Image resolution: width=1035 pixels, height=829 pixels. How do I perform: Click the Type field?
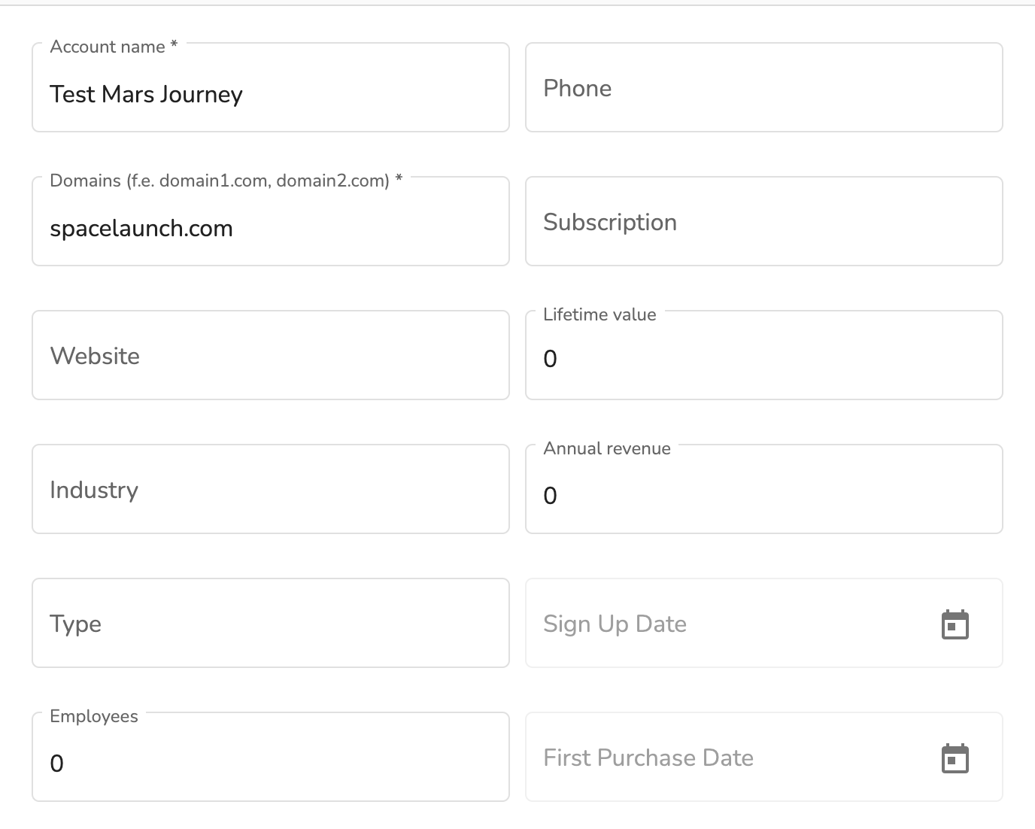coord(271,624)
